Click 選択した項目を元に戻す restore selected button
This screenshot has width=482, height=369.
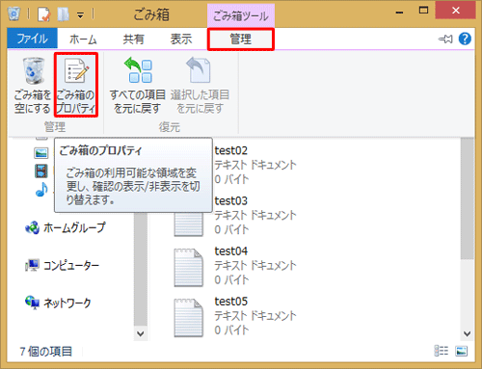pyautogui.click(x=200, y=86)
